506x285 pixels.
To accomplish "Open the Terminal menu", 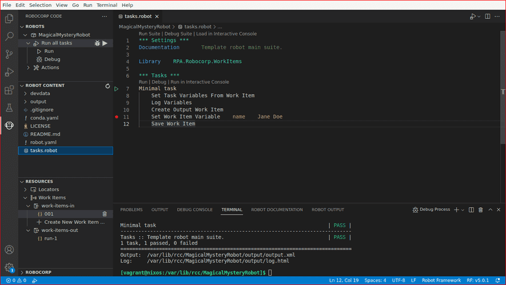I will click(107, 5).
